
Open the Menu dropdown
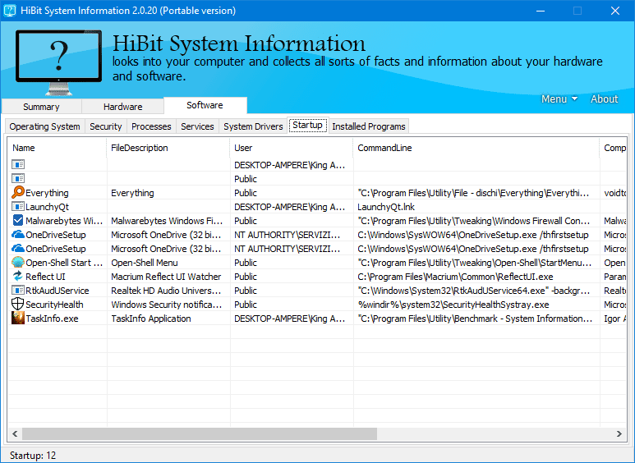tap(559, 99)
